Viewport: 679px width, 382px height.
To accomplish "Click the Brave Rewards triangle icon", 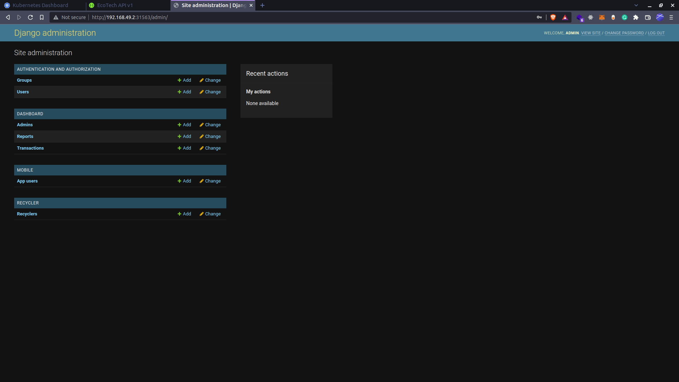I will [565, 17].
